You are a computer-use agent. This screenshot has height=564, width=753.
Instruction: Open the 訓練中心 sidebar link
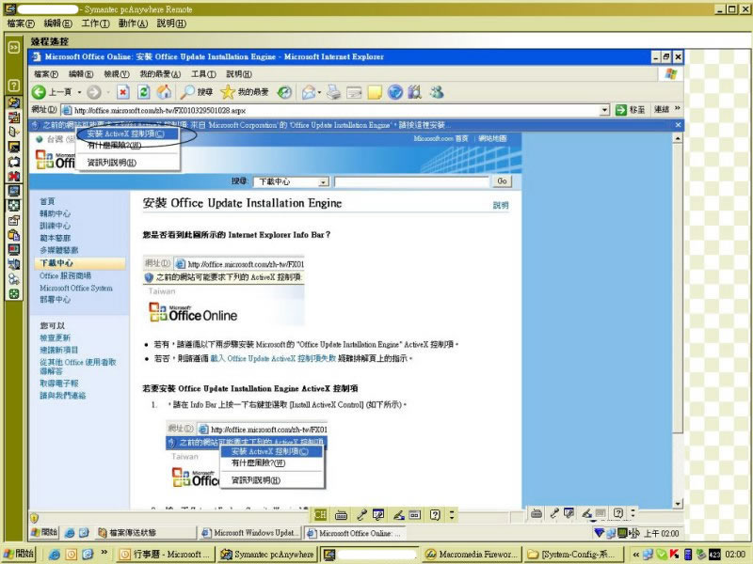[x=56, y=226]
